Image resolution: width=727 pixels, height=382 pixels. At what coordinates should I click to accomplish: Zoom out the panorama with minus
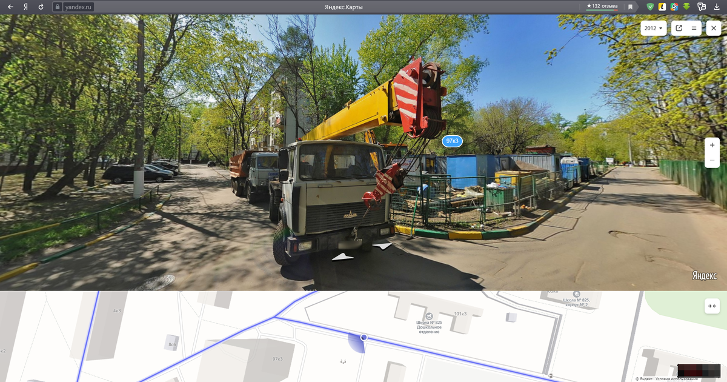pos(712,160)
